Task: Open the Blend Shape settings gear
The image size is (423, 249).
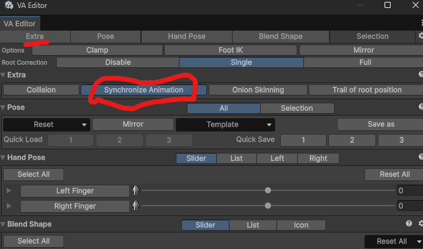Action: pyautogui.click(x=421, y=223)
